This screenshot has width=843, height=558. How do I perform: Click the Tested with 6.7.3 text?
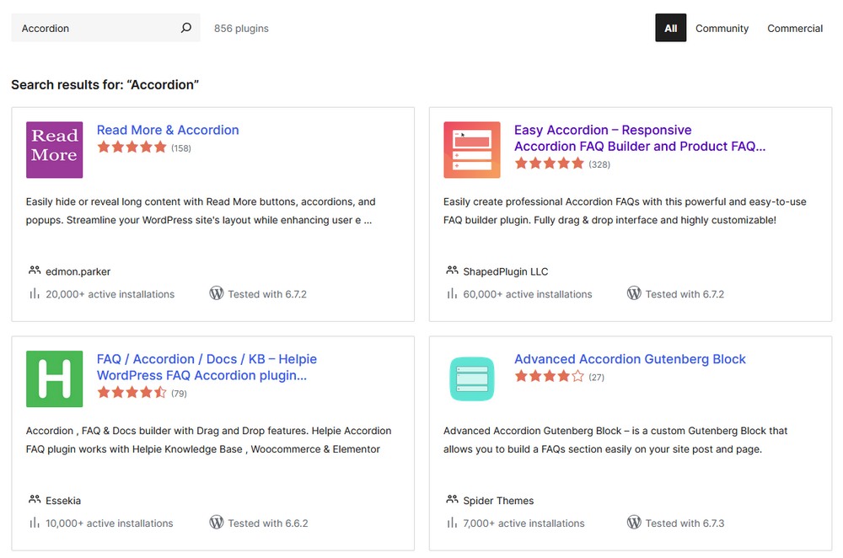[685, 523]
